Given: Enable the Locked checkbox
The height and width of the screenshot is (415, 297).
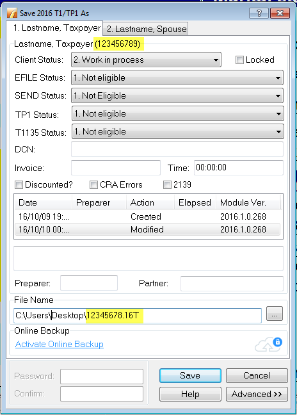Looking at the screenshot, I should (239, 60).
